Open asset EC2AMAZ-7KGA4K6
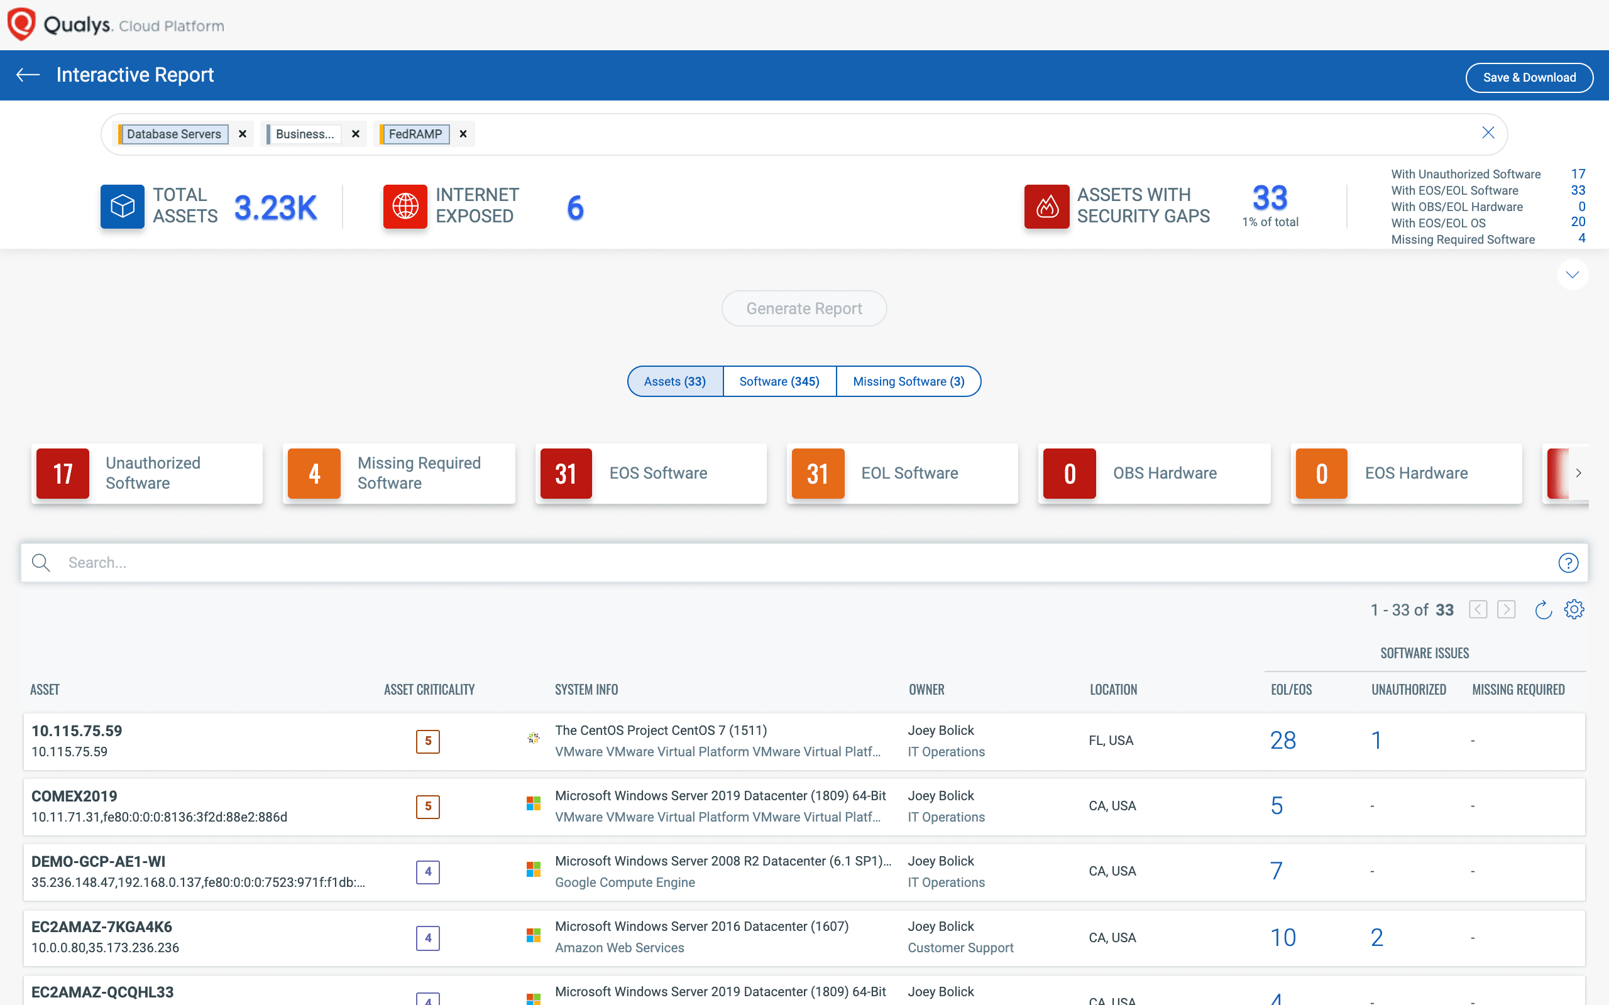The image size is (1609, 1005). (102, 926)
